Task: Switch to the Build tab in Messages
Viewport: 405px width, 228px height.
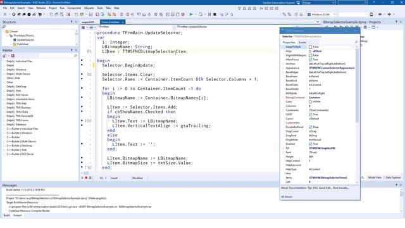Action: coord(6,215)
